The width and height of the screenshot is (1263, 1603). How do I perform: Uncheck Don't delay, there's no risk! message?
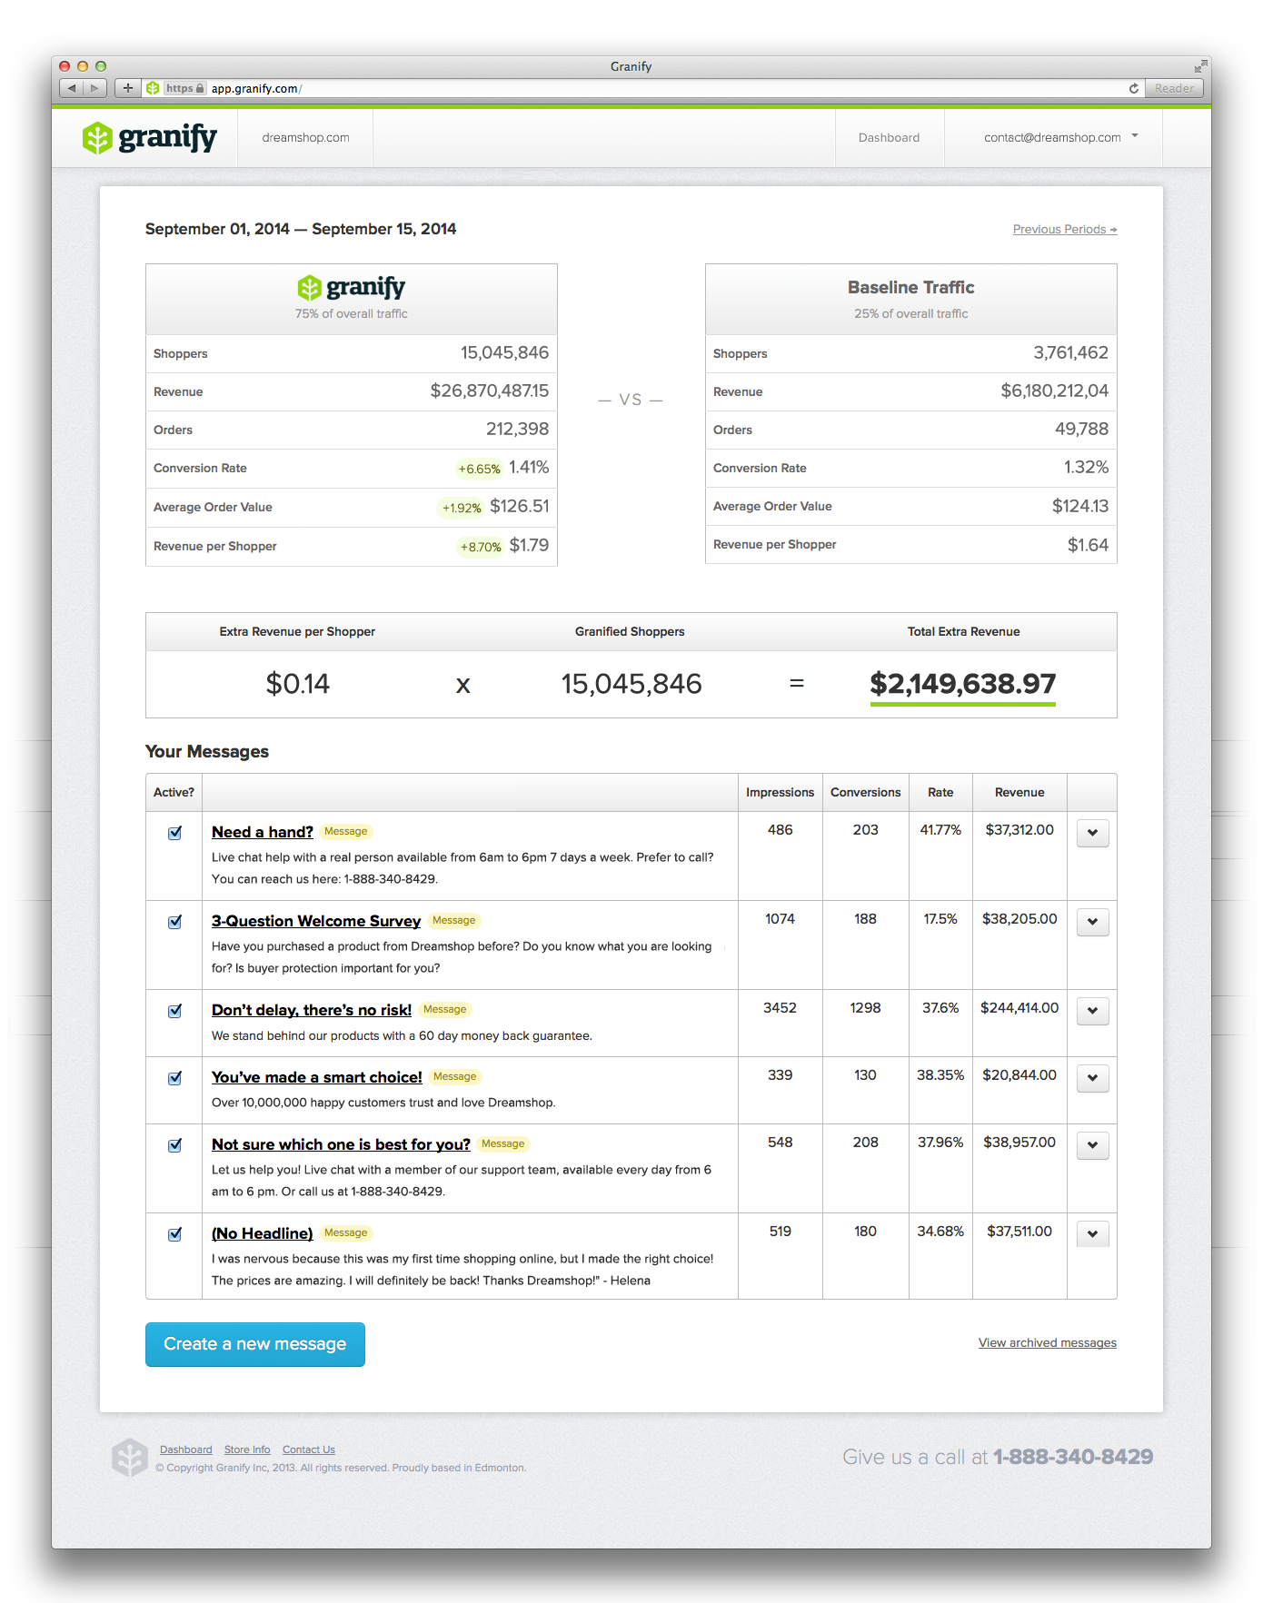tap(175, 1011)
